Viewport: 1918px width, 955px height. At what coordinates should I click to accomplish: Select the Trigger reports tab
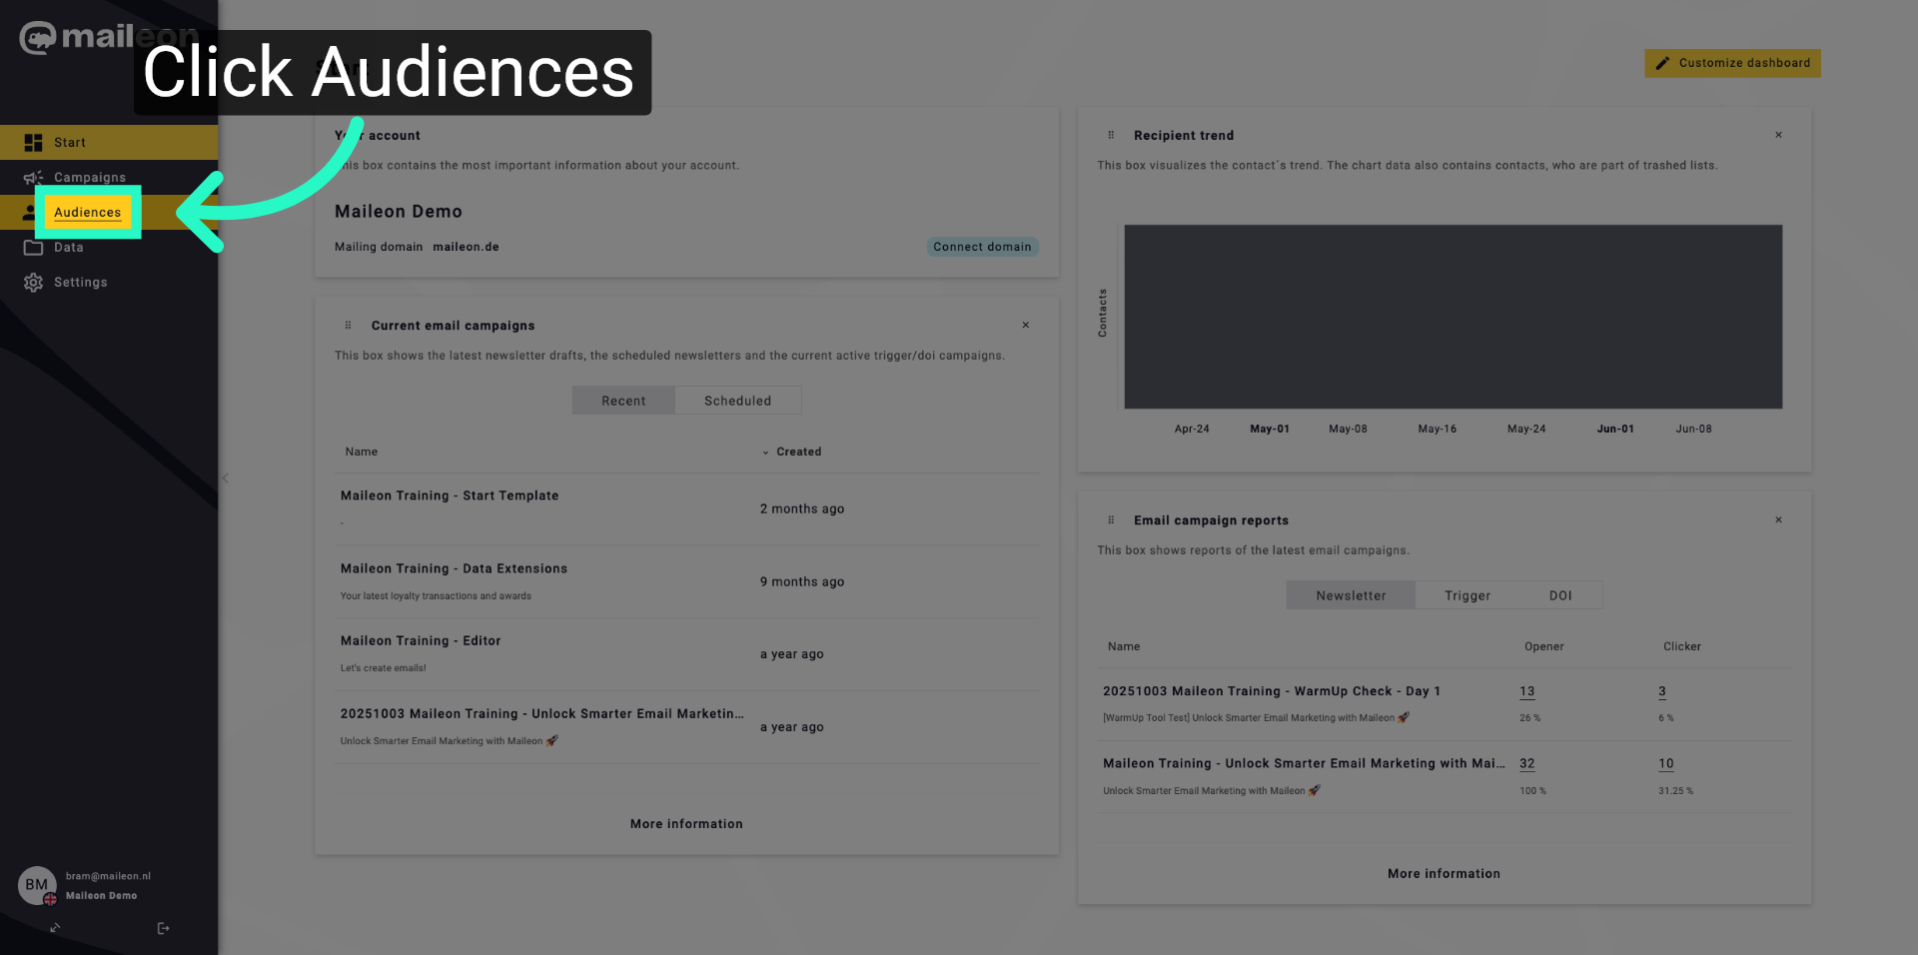[x=1467, y=595]
